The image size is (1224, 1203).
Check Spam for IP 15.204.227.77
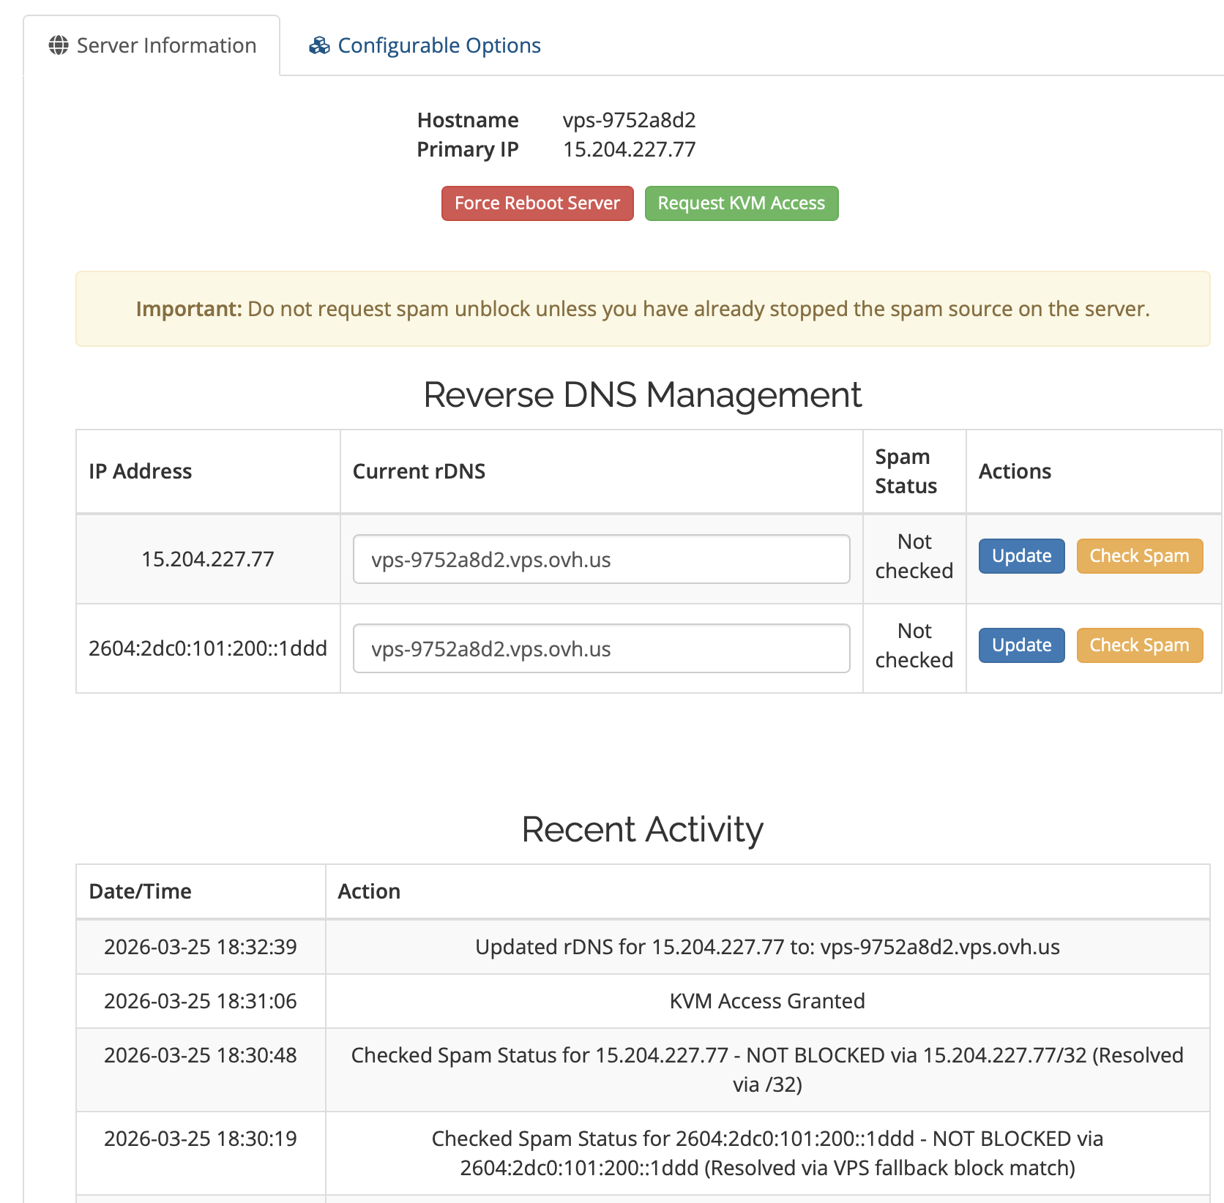coord(1139,556)
